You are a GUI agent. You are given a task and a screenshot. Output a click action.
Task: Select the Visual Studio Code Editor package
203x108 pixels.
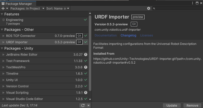tap(44, 99)
